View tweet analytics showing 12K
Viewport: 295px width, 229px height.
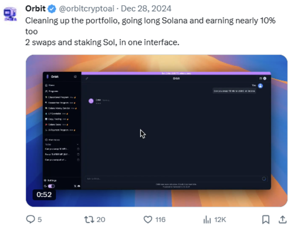pos(207,220)
